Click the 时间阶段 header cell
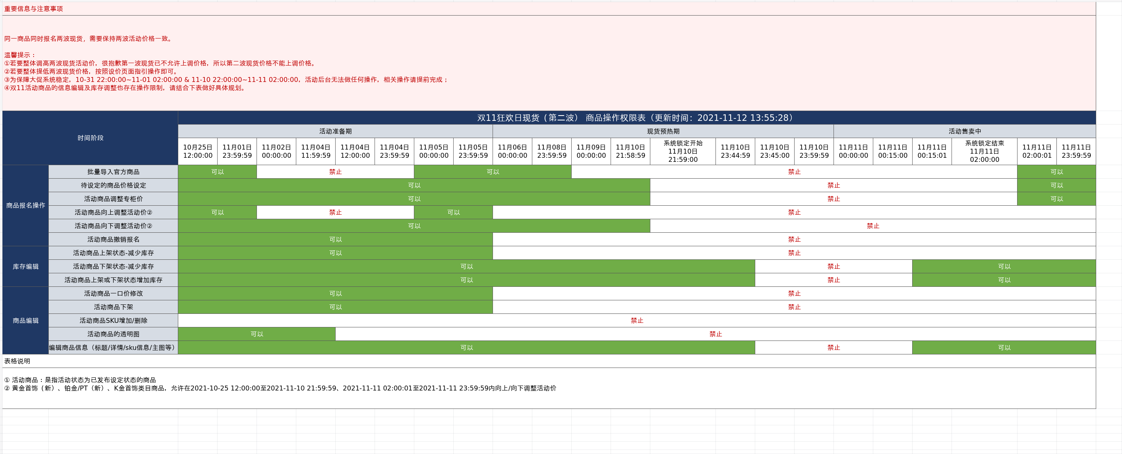 90,138
